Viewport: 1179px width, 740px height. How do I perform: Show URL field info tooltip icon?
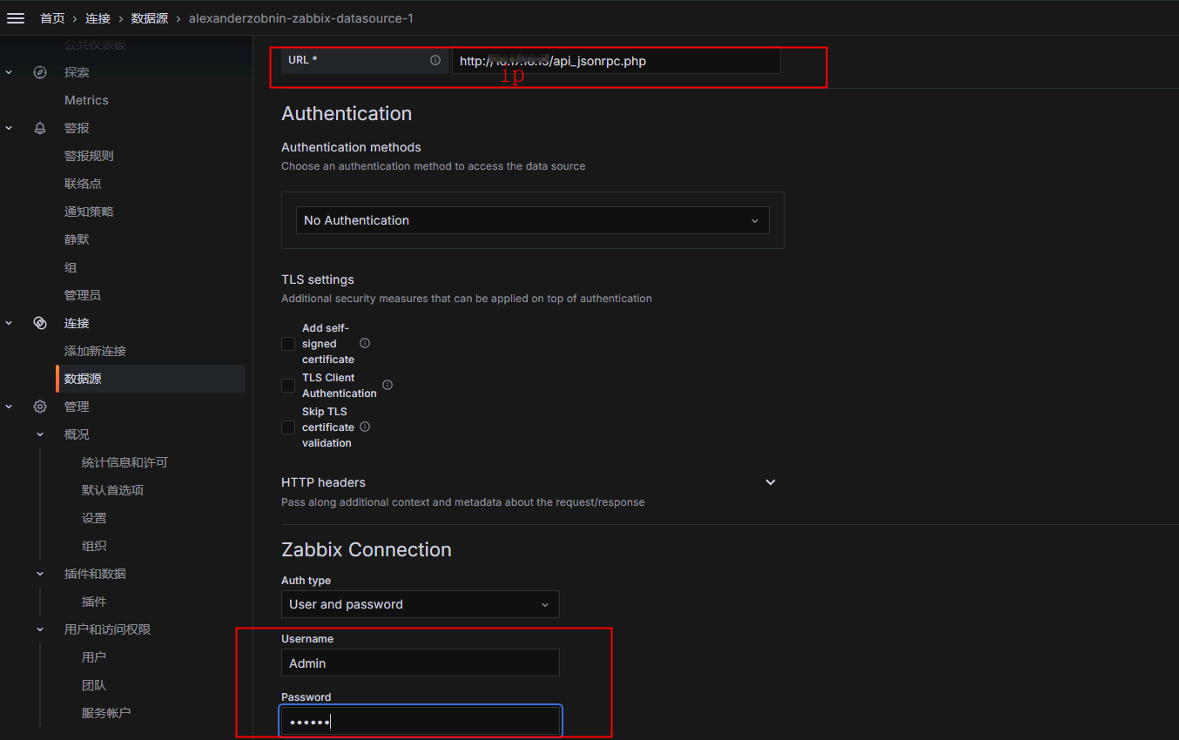435,60
